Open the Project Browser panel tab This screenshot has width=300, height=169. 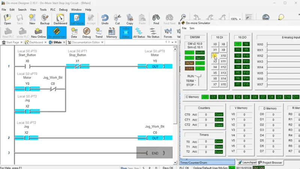(x=270, y=163)
